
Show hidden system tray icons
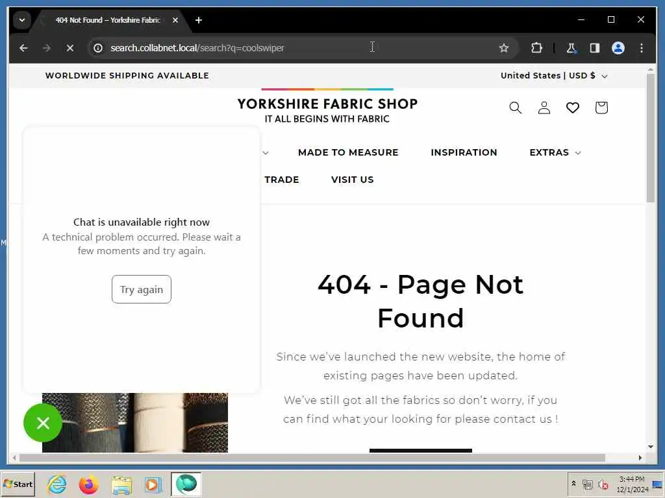[573, 484]
